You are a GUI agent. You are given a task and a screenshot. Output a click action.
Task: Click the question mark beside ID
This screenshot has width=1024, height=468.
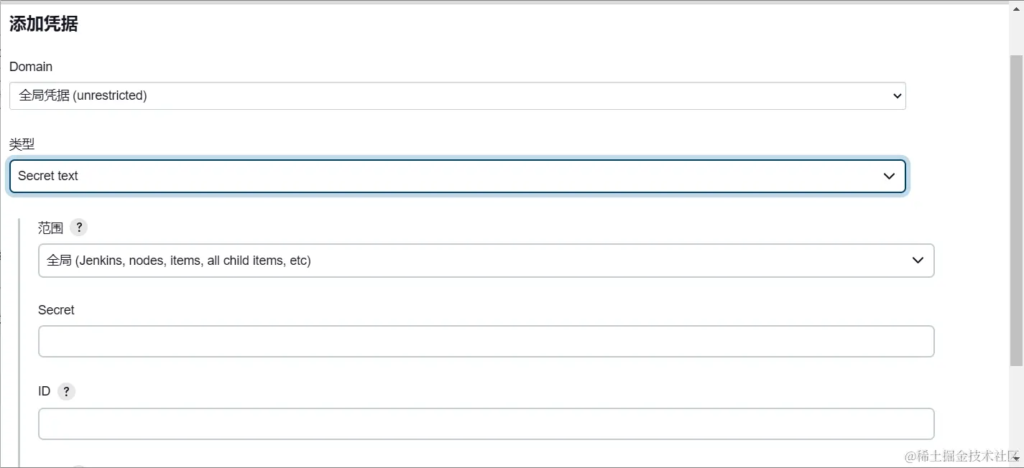66,391
